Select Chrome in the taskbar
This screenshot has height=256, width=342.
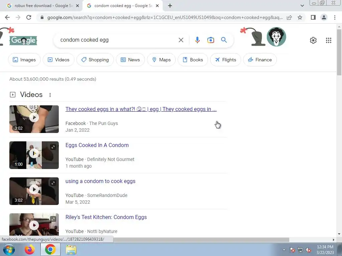click(x=50, y=249)
